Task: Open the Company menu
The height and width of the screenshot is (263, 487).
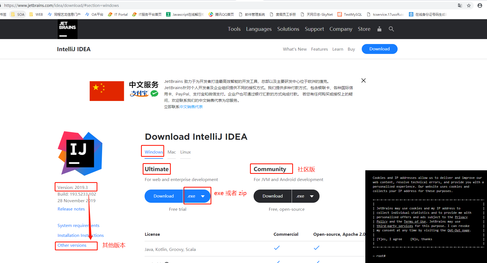Action: click(x=341, y=29)
